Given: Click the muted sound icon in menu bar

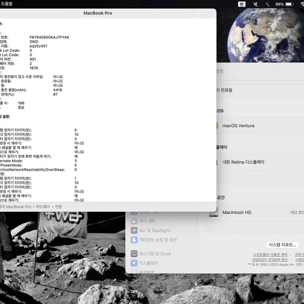Looking at the screenshot, I should click(x=255, y=4).
